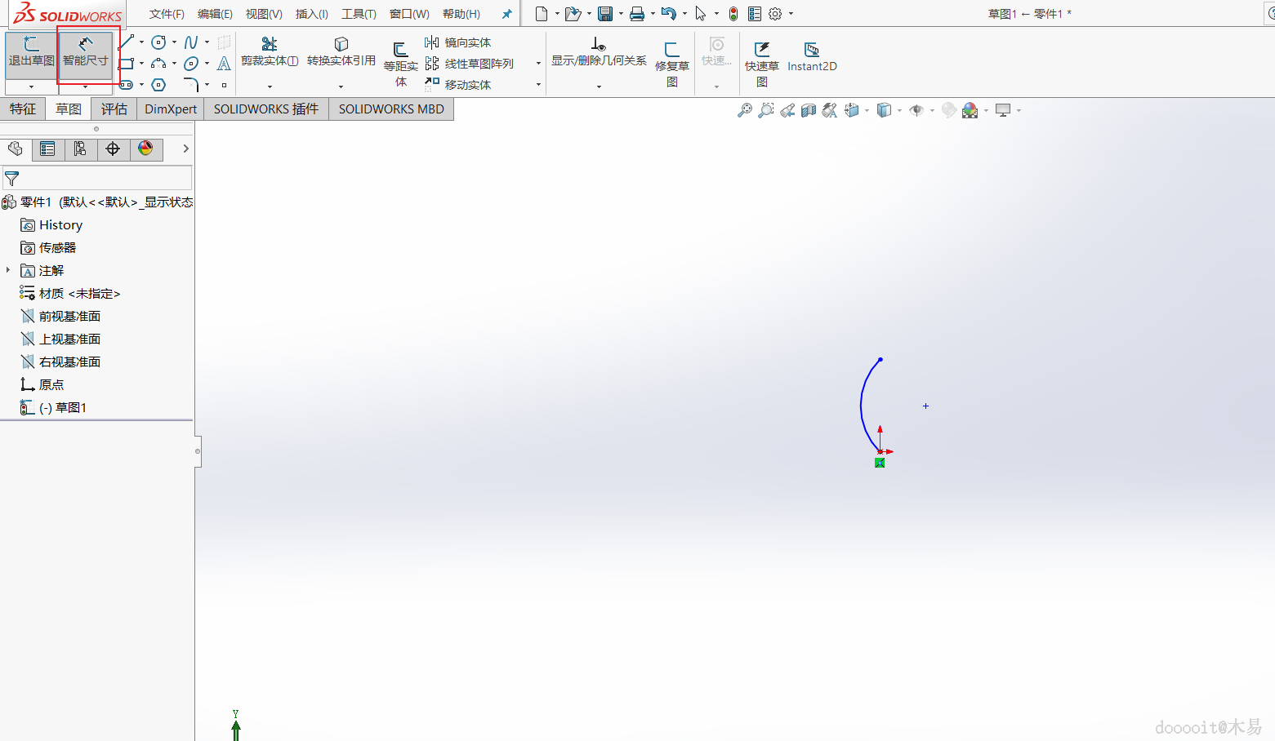Click the 转换实体引用 Convert Entities tool

tap(341, 51)
